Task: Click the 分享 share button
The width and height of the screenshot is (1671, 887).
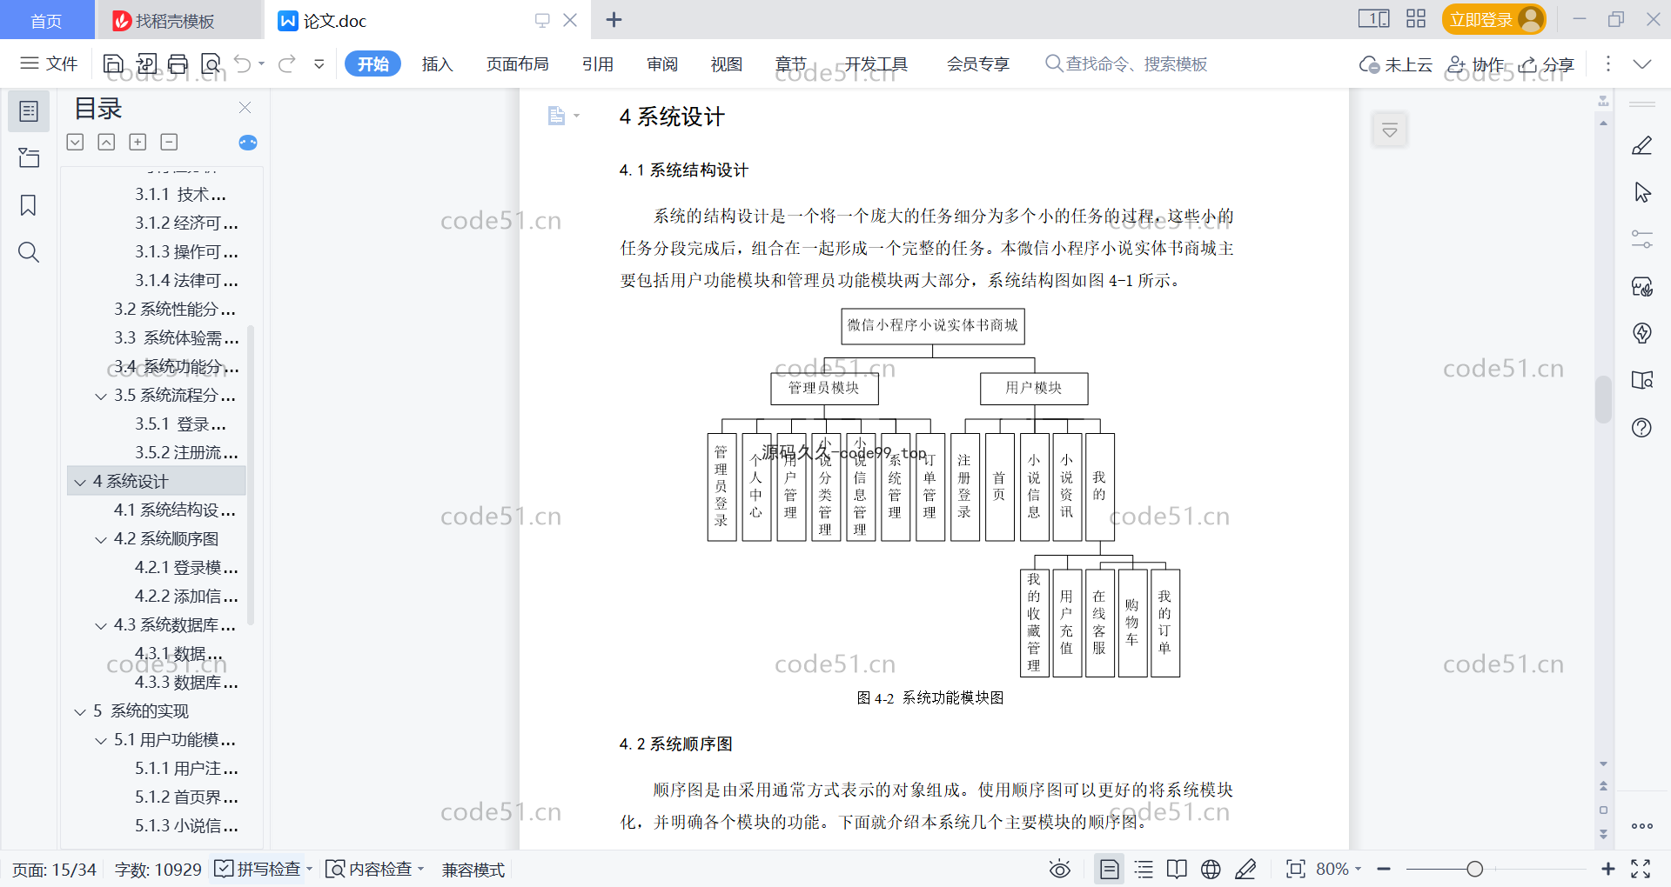Action: click(1547, 64)
